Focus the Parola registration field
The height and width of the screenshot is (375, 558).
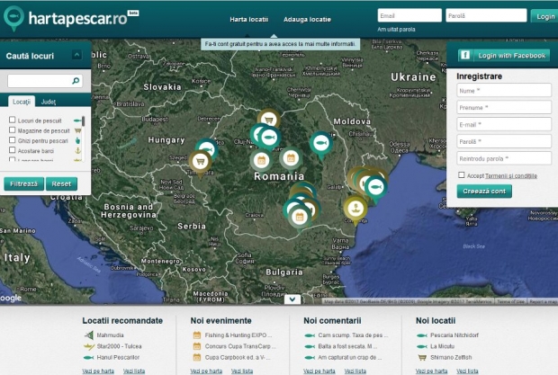pos(504,141)
